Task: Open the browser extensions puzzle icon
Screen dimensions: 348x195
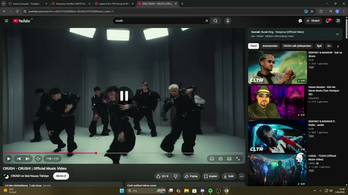Action: (321, 11)
